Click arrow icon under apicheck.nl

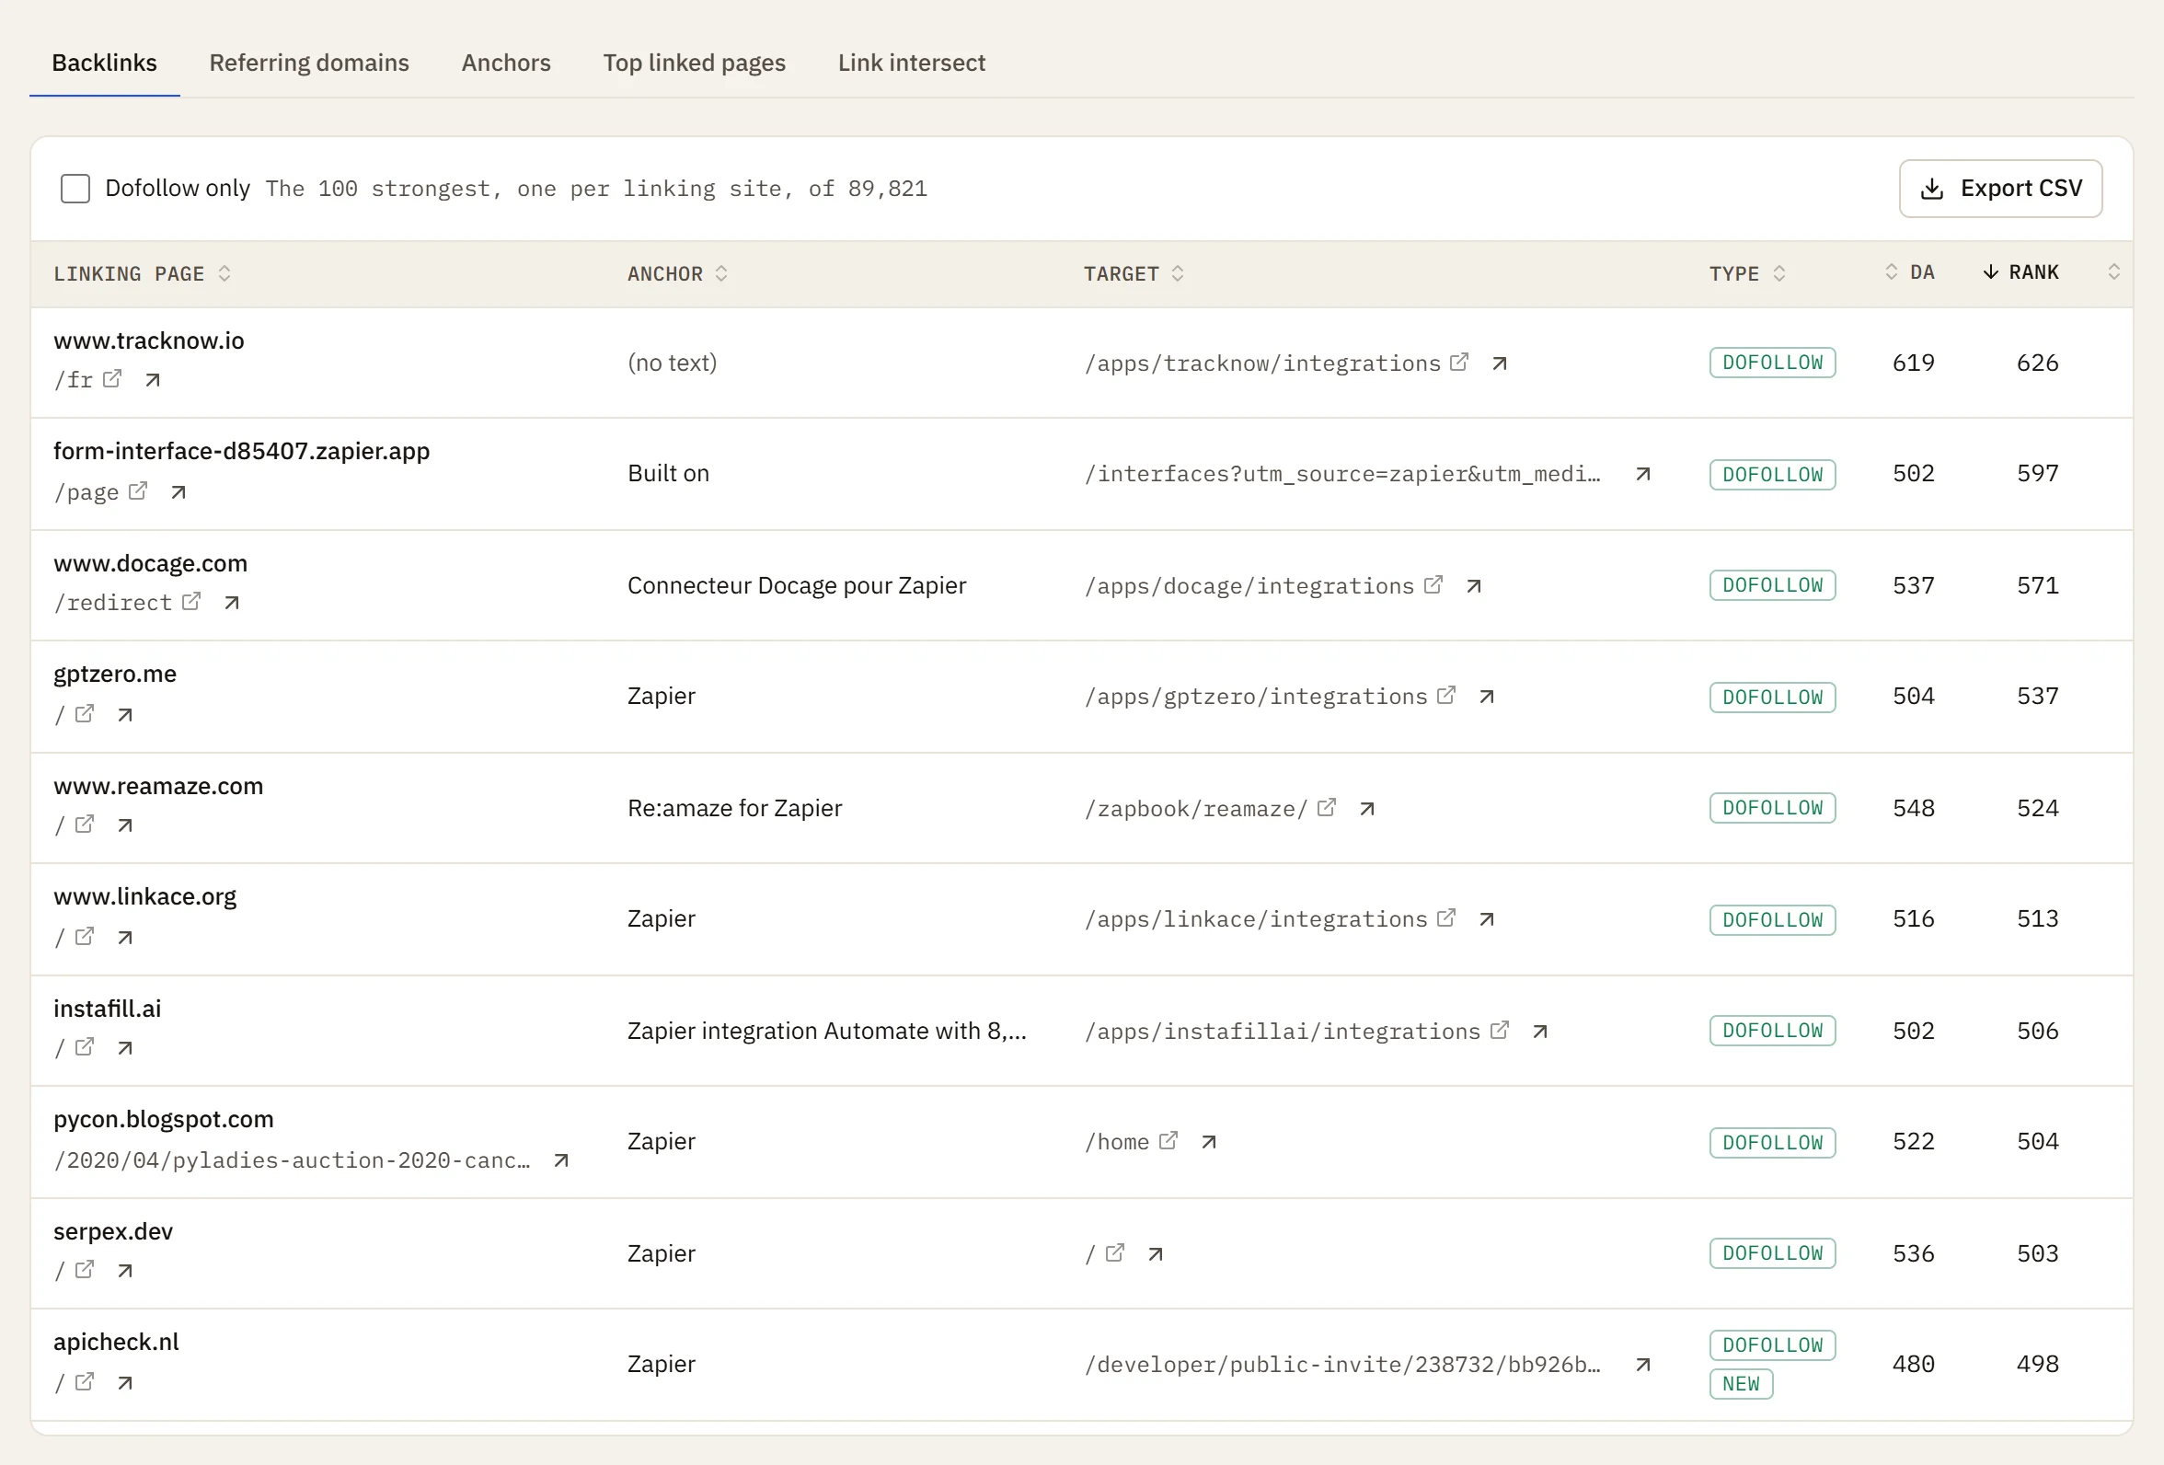pyautogui.click(x=125, y=1382)
